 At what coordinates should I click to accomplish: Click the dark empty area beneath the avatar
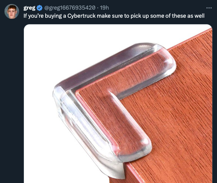tap(12, 97)
